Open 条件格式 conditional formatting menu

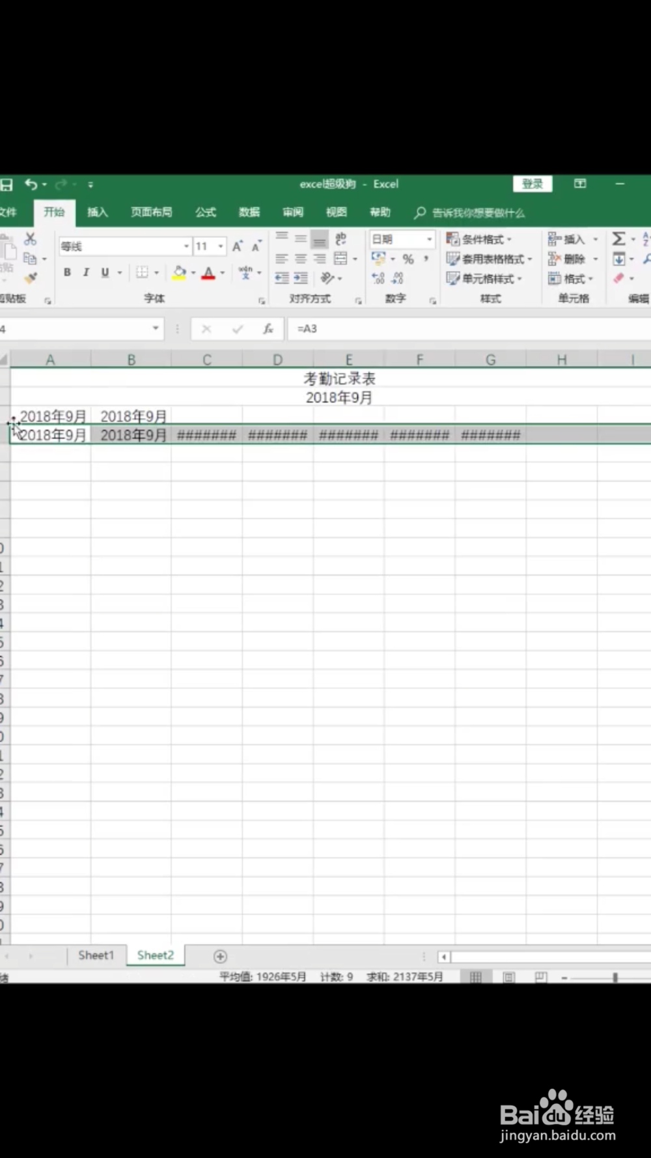click(x=480, y=239)
